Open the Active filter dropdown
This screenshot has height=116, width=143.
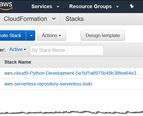[18, 49]
